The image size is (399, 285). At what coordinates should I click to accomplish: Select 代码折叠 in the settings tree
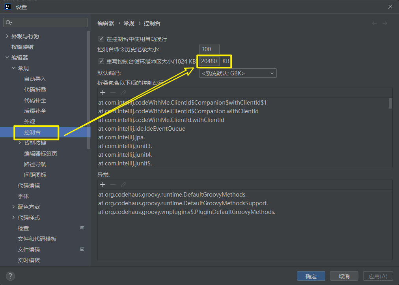[35, 90]
